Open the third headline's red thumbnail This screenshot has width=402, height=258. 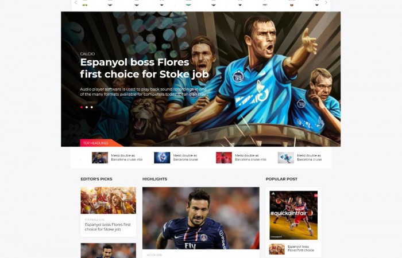point(224,158)
